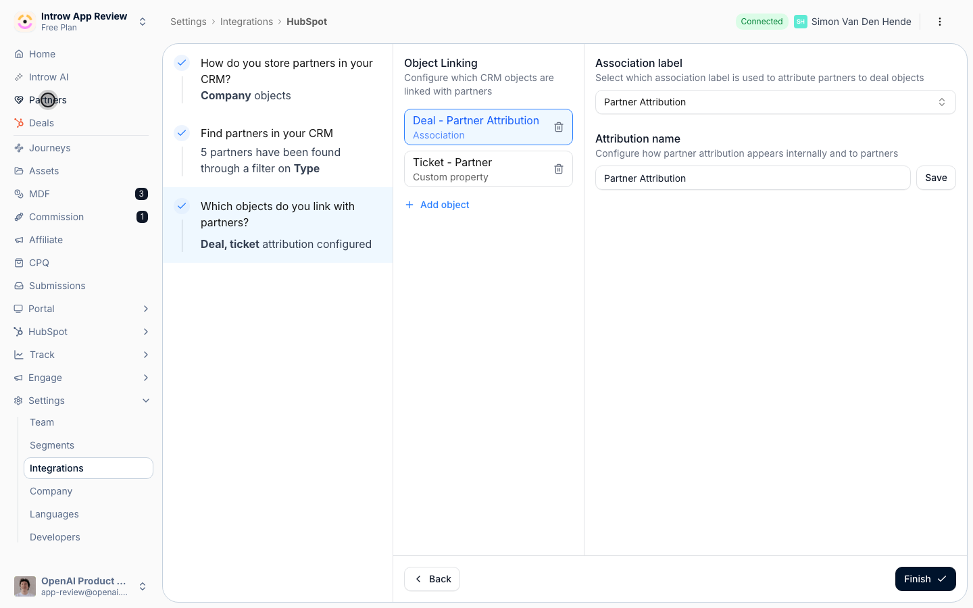Open the Developers settings page
Viewport: 973px width, 608px height.
pos(88,537)
